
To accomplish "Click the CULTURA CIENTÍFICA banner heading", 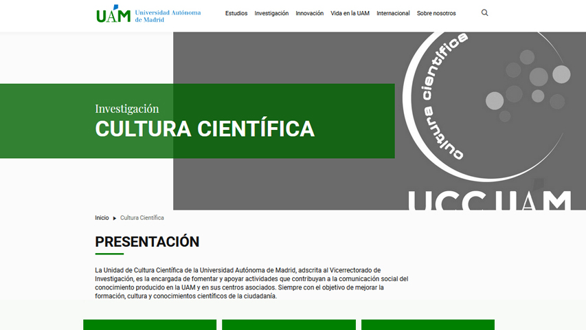I will click(205, 129).
